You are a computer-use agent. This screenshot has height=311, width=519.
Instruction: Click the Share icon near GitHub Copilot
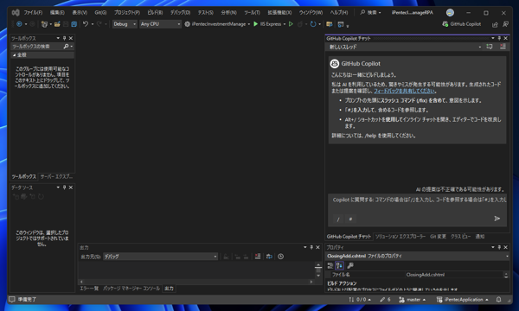(495, 24)
